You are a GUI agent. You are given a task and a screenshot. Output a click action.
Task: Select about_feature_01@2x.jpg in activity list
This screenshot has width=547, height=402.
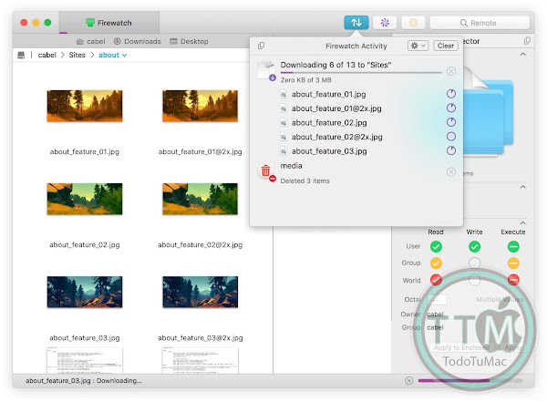coord(336,108)
